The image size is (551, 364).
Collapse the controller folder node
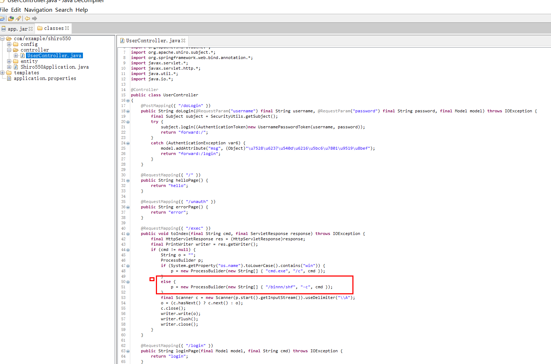tap(9, 50)
